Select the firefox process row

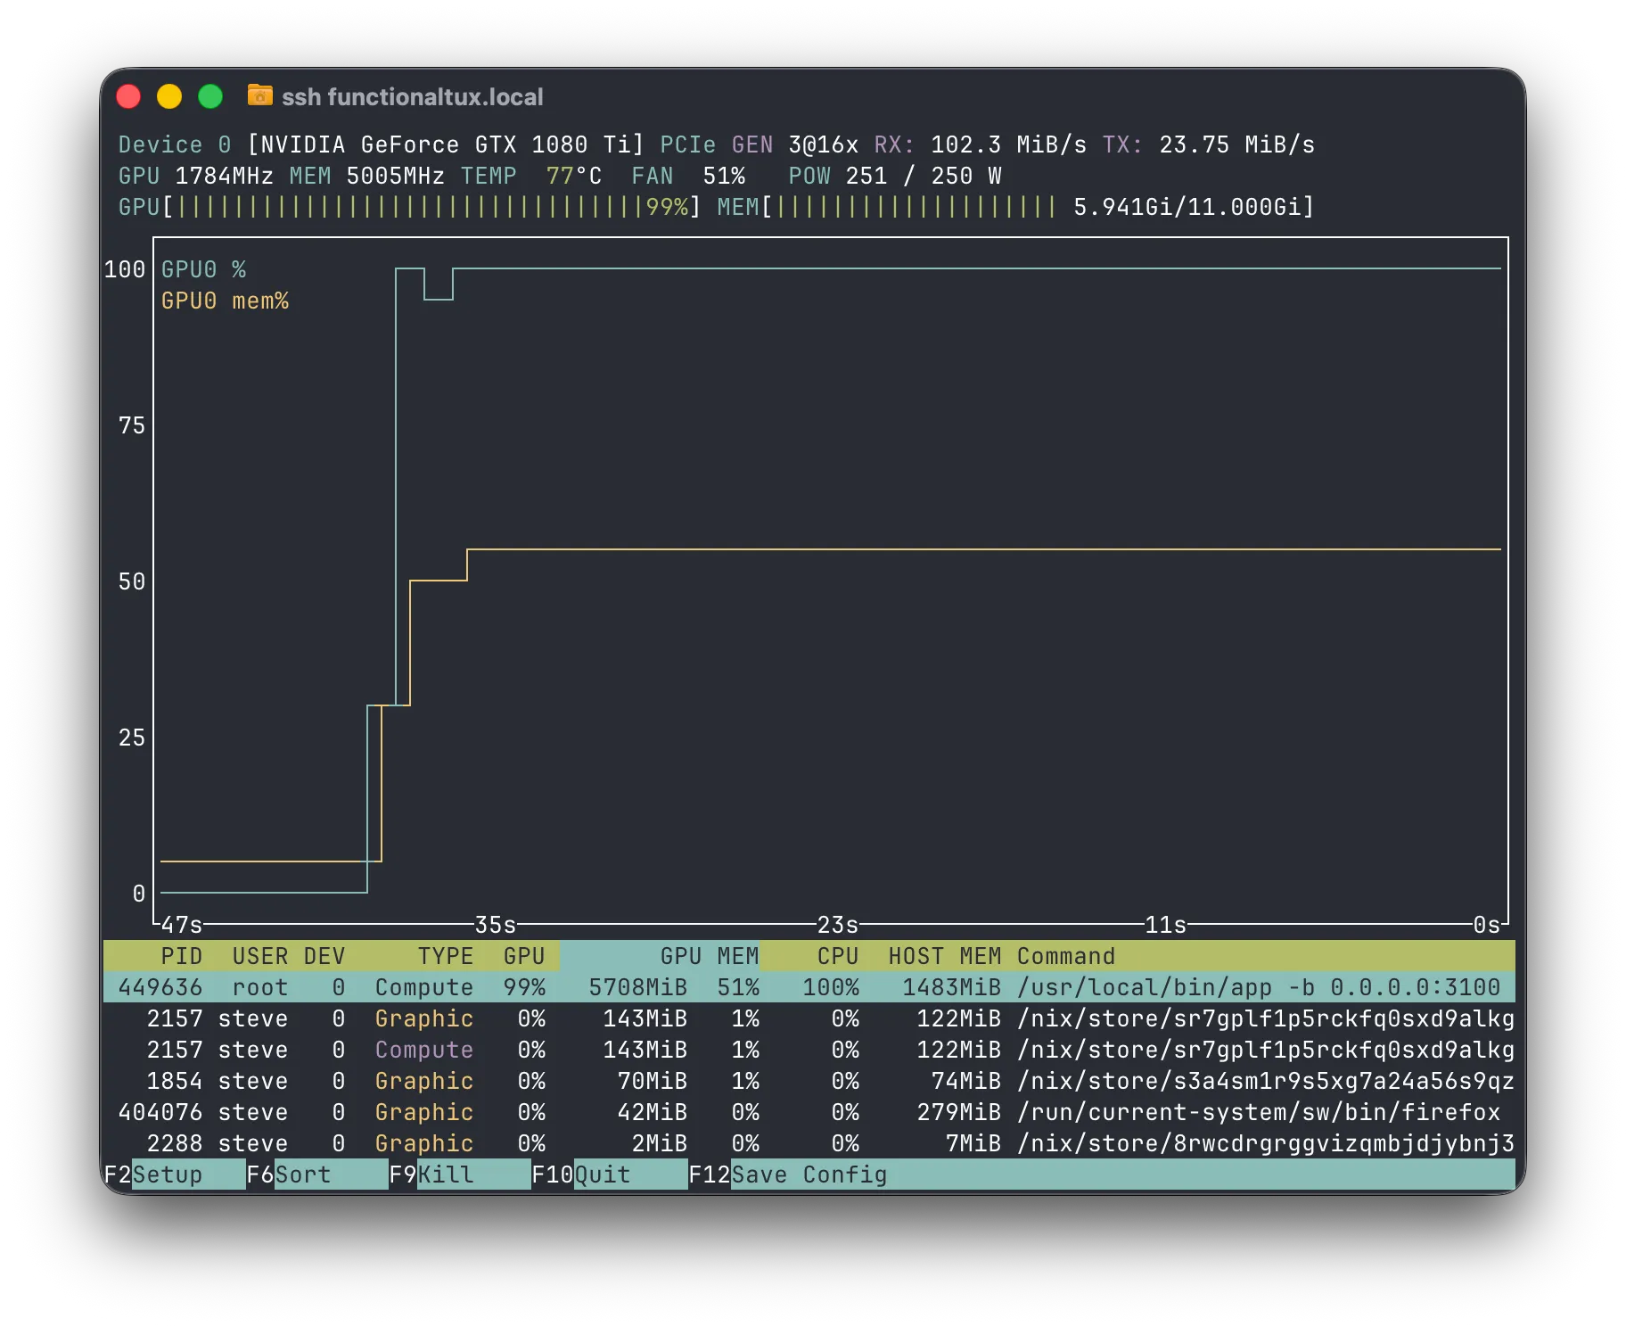[x=624, y=1112]
